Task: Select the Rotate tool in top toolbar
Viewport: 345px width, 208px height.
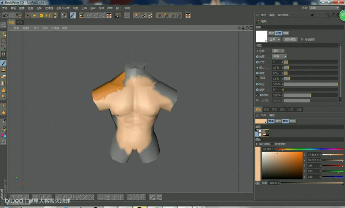Action: [48, 15]
